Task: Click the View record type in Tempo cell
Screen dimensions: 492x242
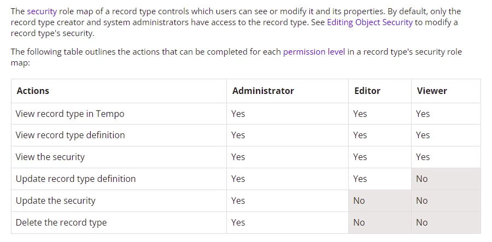Action: pos(119,114)
